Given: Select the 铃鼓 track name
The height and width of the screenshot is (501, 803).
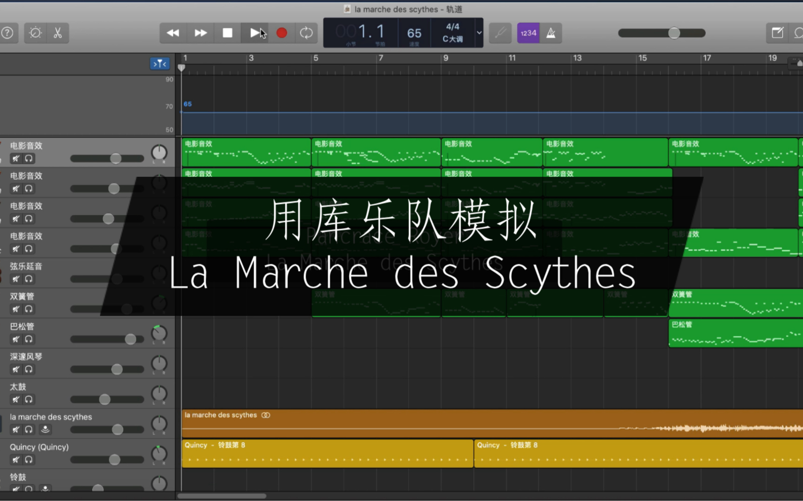Looking at the screenshot, I should click(18, 477).
